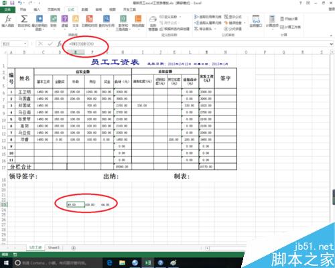Toggle Show Formulas mode
Viewport: 335px width, 268px height.
pyautogui.click(x=233, y=17)
